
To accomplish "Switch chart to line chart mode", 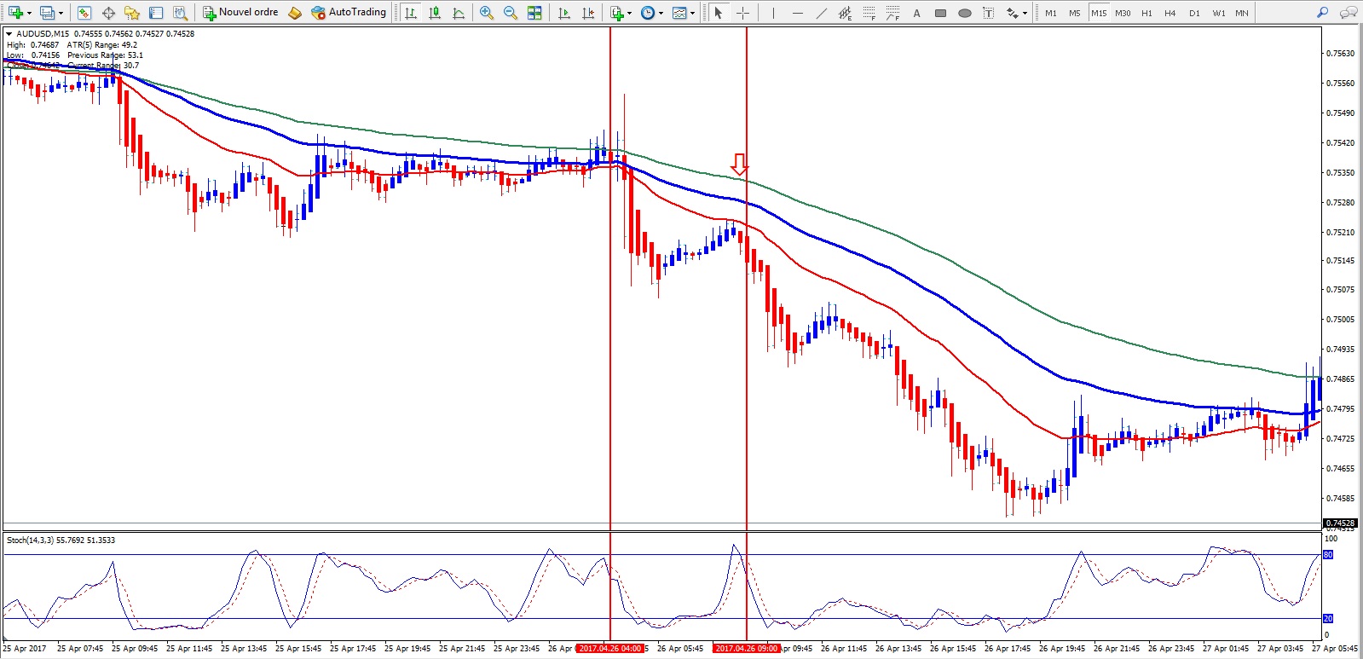I will click(x=459, y=13).
